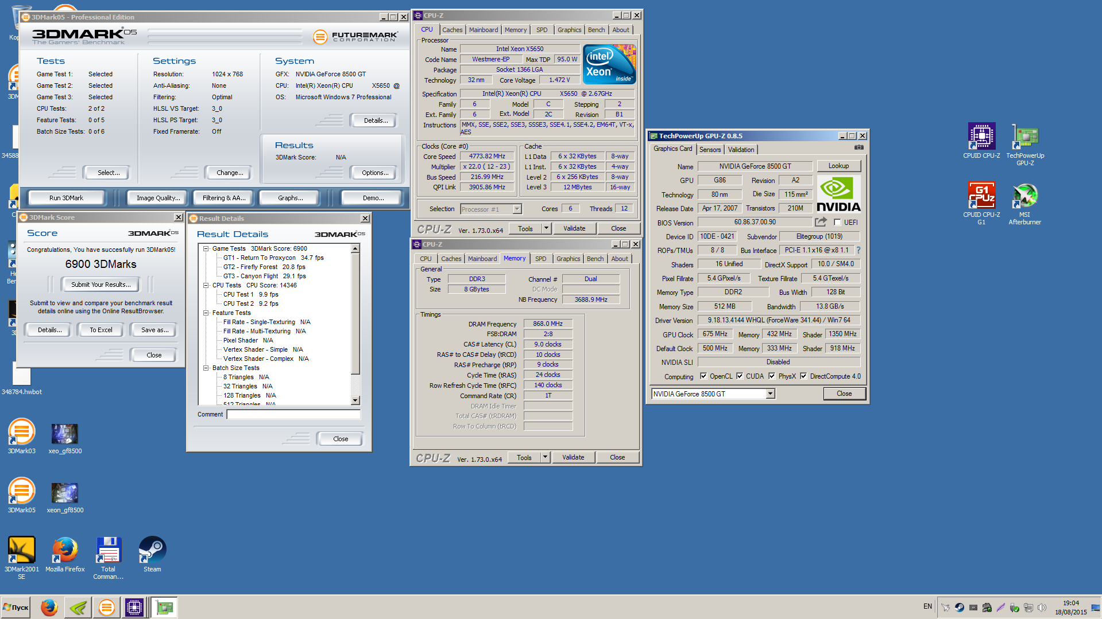Launch MSI Afterburner desktop shortcut

pos(1025,203)
